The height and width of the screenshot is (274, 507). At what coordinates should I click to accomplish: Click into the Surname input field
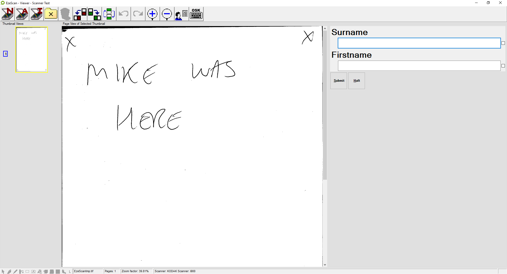[419, 43]
